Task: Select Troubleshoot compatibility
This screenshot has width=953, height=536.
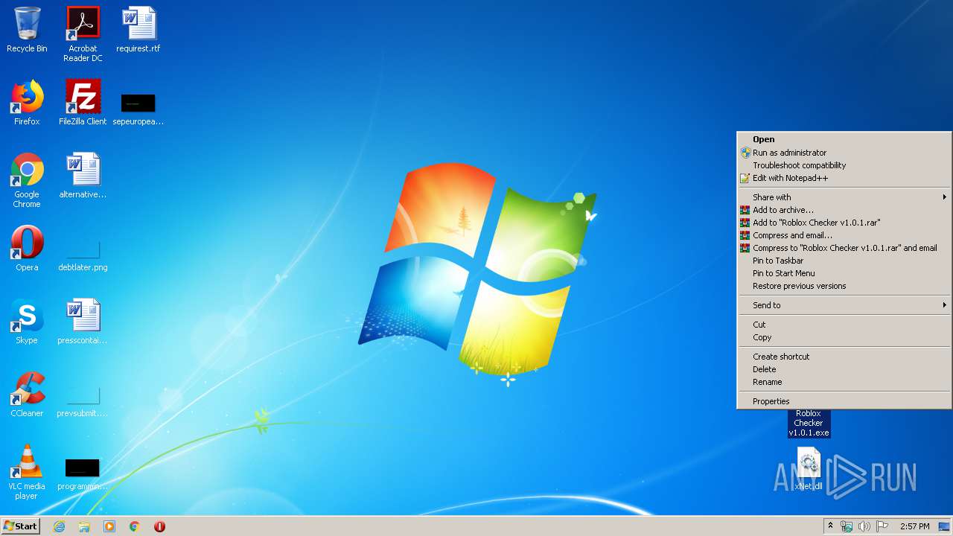Action: coord(844,165)
